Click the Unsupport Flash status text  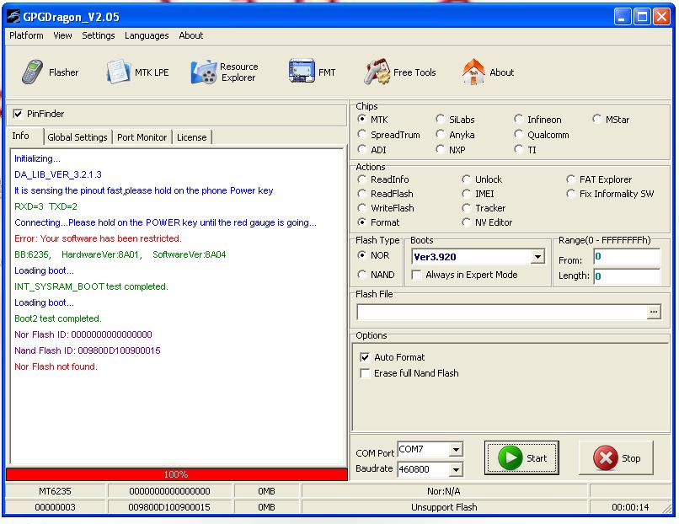point(444,507)
